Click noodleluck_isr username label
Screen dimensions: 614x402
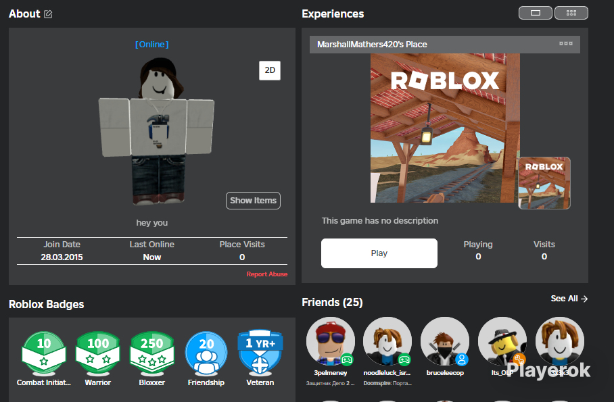pyautogui.click(x=387, y=373)
